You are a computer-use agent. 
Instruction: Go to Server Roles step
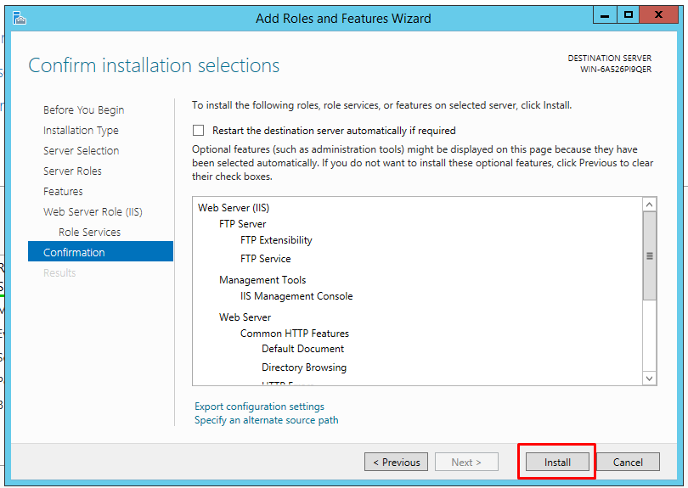[72, 171]
